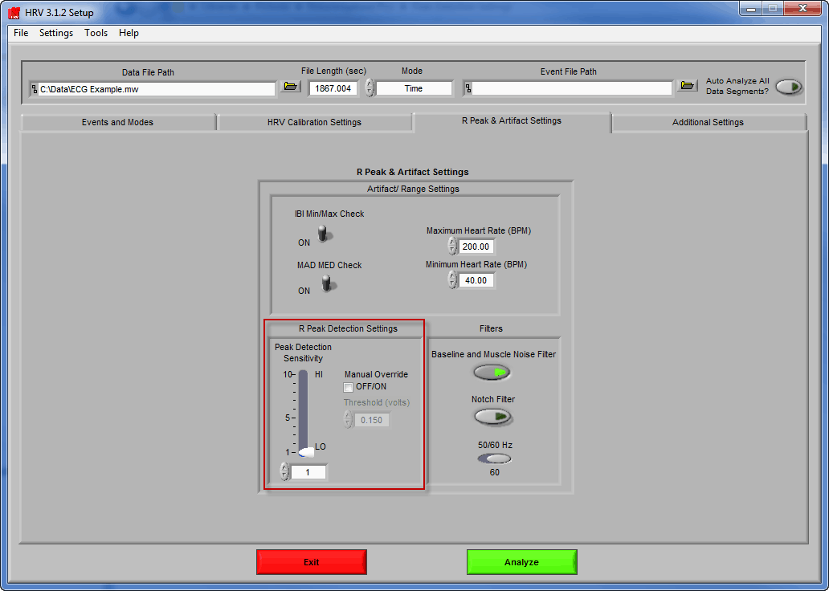Click Peak Detection Sensitivity slider handle
829x591 pixels.
tap(306, 453)
